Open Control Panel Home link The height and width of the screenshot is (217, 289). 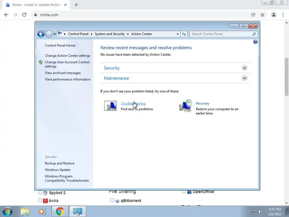60,45
